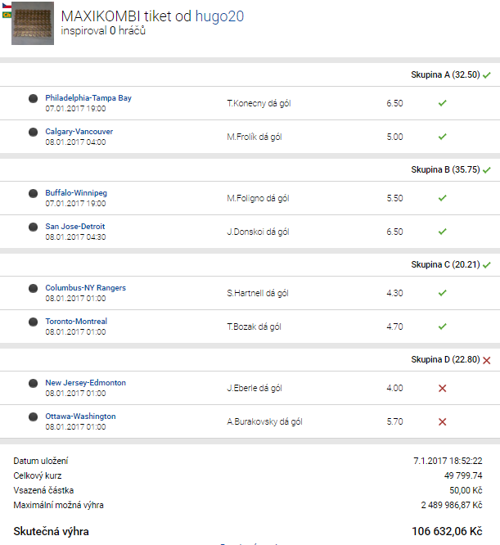Open hugo20 user profile link

218,16
